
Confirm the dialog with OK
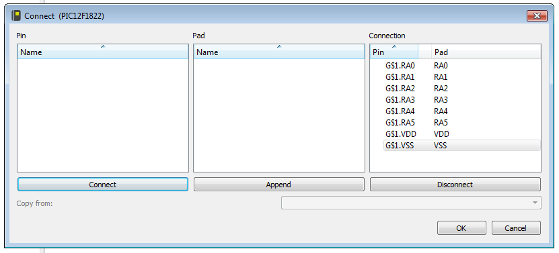point(461,228)
